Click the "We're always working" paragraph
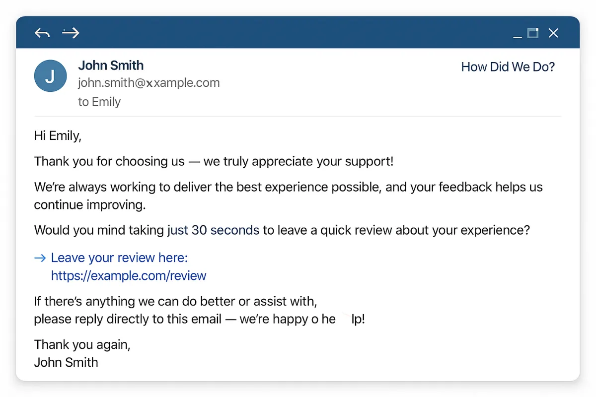This screenshot has height=397, width=596. coord(288,187)
